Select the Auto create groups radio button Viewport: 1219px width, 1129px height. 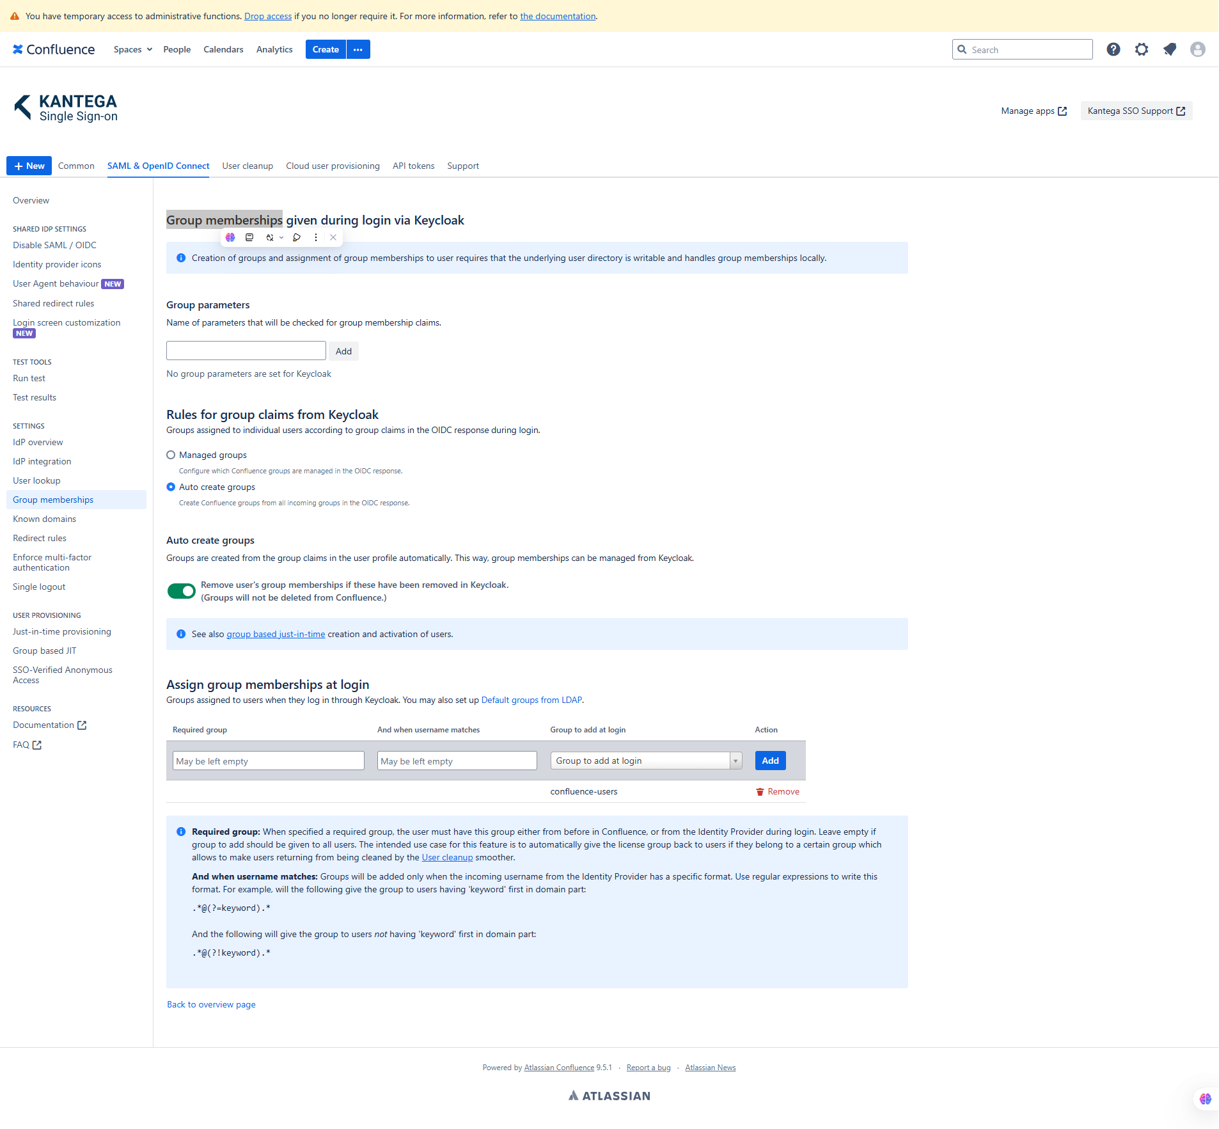click(x=171, y=487)
